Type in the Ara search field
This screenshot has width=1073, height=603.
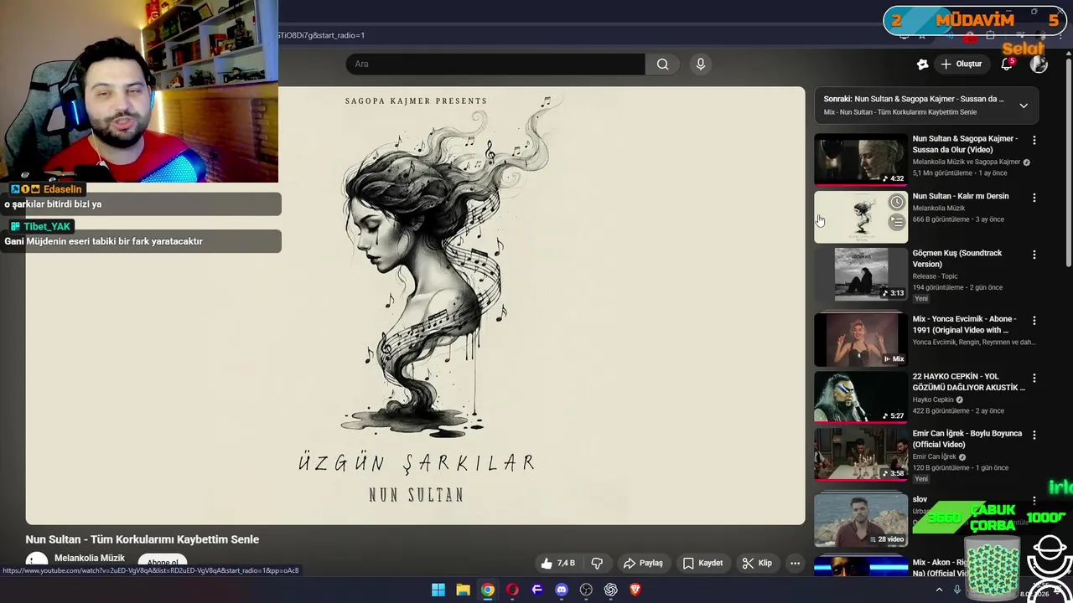click(x=495, y=64)
